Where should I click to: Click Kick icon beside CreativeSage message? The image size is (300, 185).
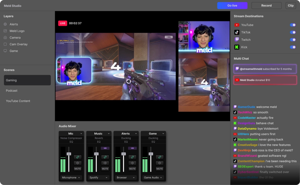[x=235, y=145]
